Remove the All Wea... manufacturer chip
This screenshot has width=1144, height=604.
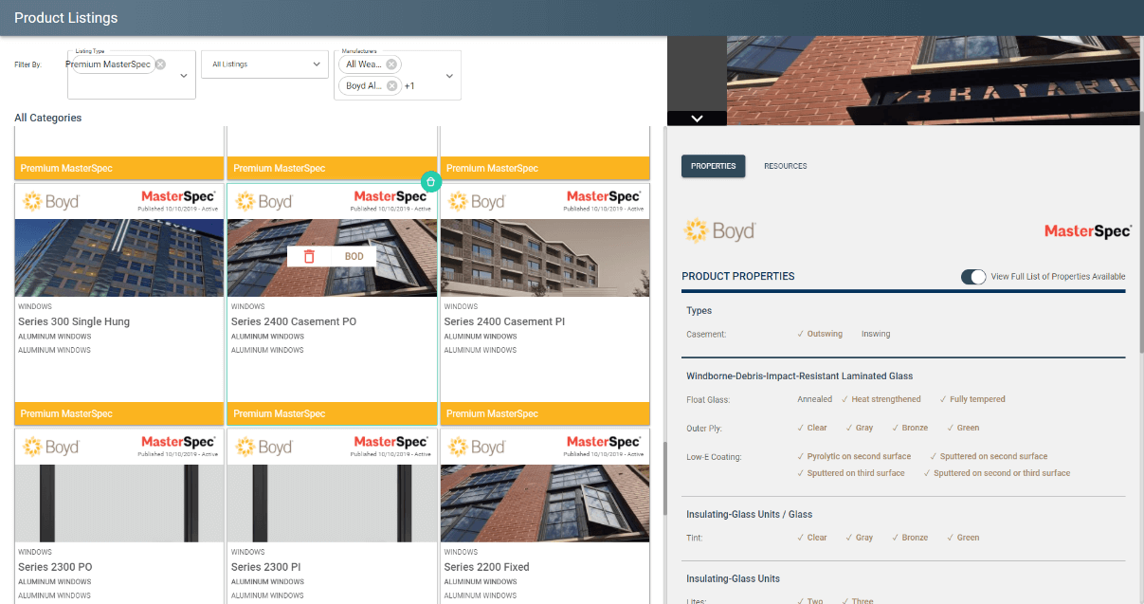click(x=391, y=64)
